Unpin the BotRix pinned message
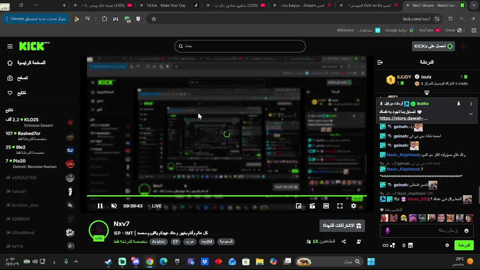Viewport: 480px width, 270px height. (x=458, y=104)
